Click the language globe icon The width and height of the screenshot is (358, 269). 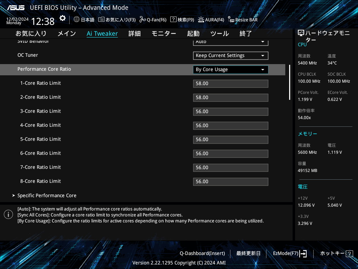[x=77, y=20]
